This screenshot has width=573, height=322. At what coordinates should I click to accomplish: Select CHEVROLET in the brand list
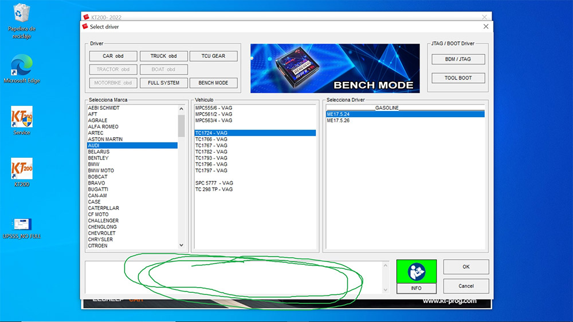(x=132, y=233)
